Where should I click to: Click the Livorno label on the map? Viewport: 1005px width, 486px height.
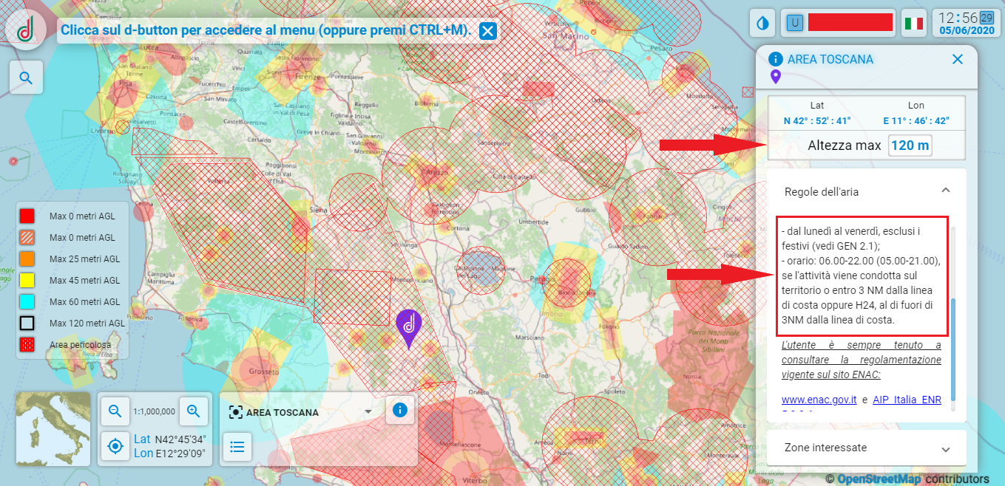click(103, 131)
